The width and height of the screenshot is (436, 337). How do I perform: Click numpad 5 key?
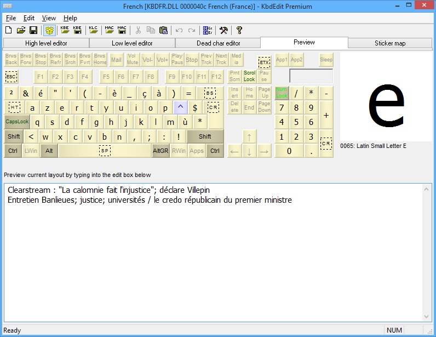point(296,122)
